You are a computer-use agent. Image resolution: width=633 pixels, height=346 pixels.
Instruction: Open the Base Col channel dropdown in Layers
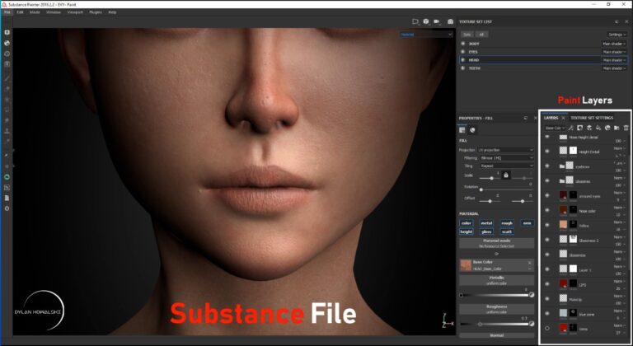(555, 128)
